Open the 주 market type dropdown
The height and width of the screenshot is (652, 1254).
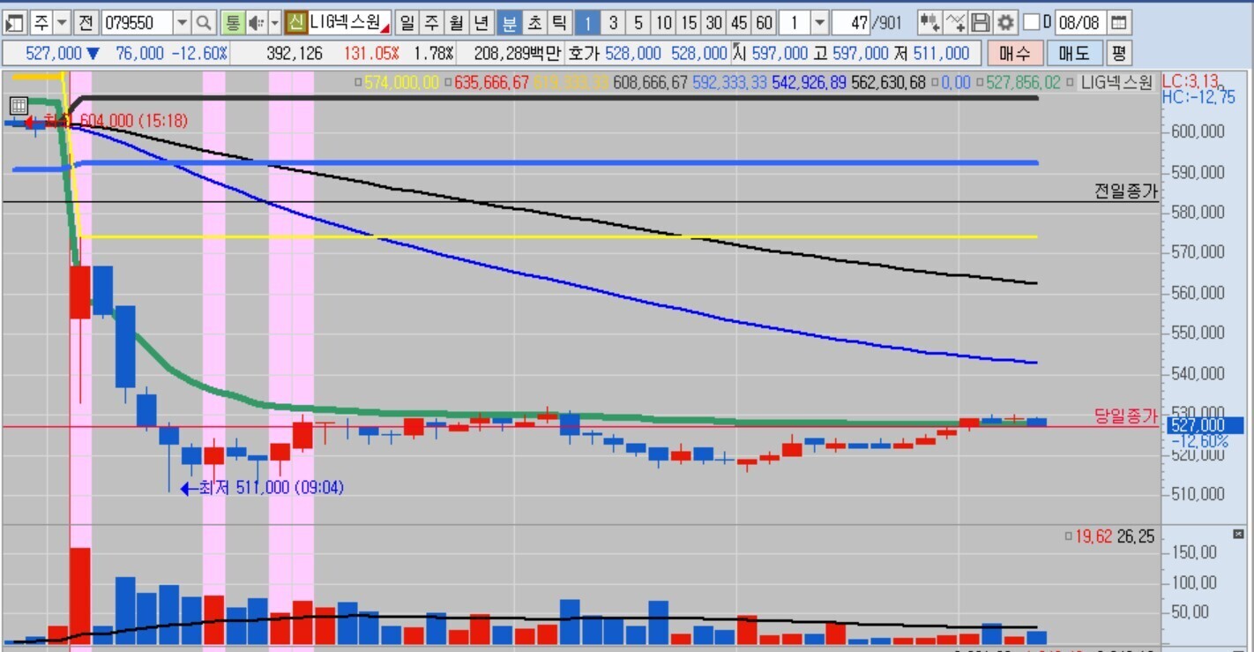62,23
